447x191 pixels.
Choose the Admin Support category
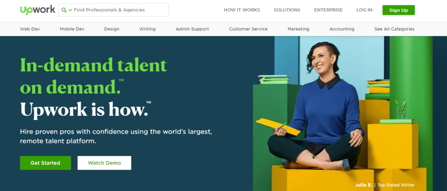[x=192, y=29]
